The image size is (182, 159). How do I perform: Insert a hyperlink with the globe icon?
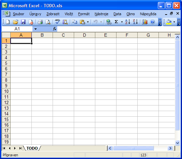coord(109,22)
